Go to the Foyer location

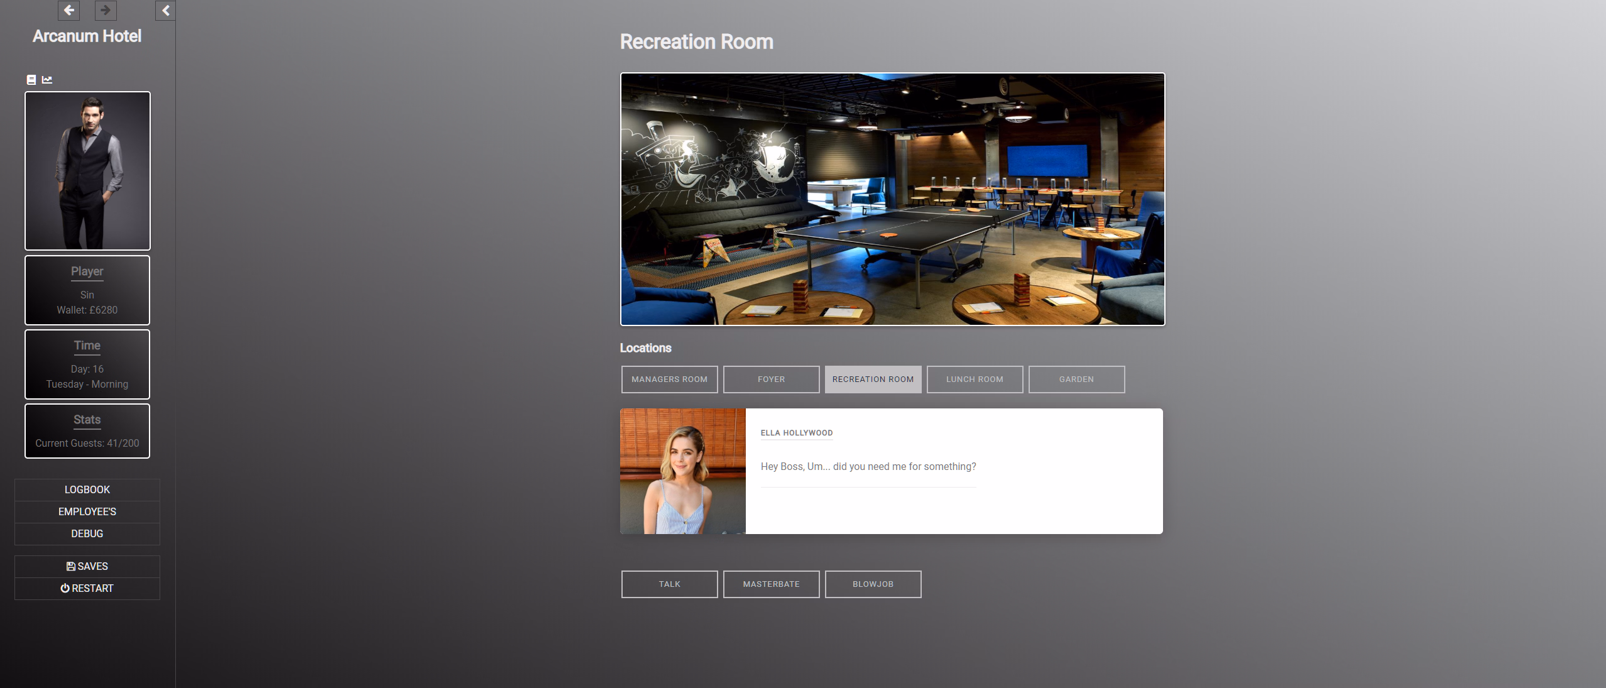[x=772, y=379]
